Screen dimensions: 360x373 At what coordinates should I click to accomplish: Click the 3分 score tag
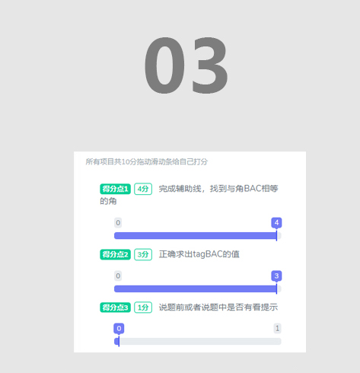click(143, 254)
